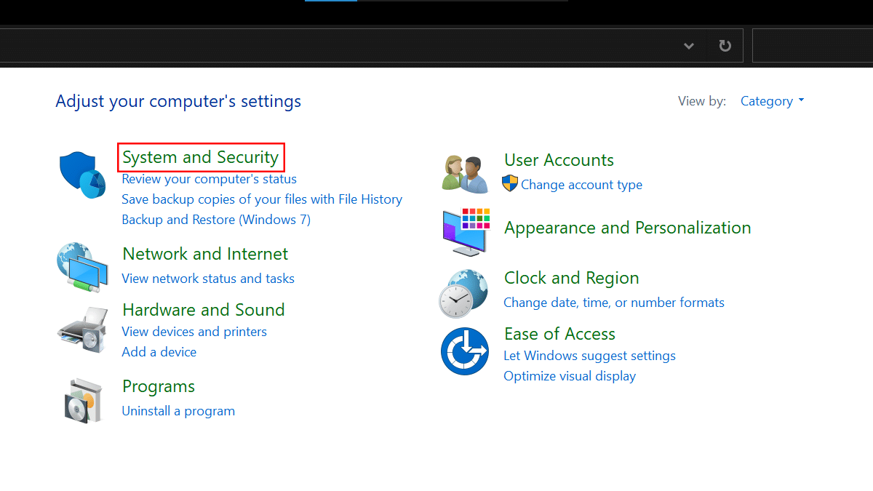Screen dimensions: 873x491
Task: Select Change account type link
Action: click(581, 185)
